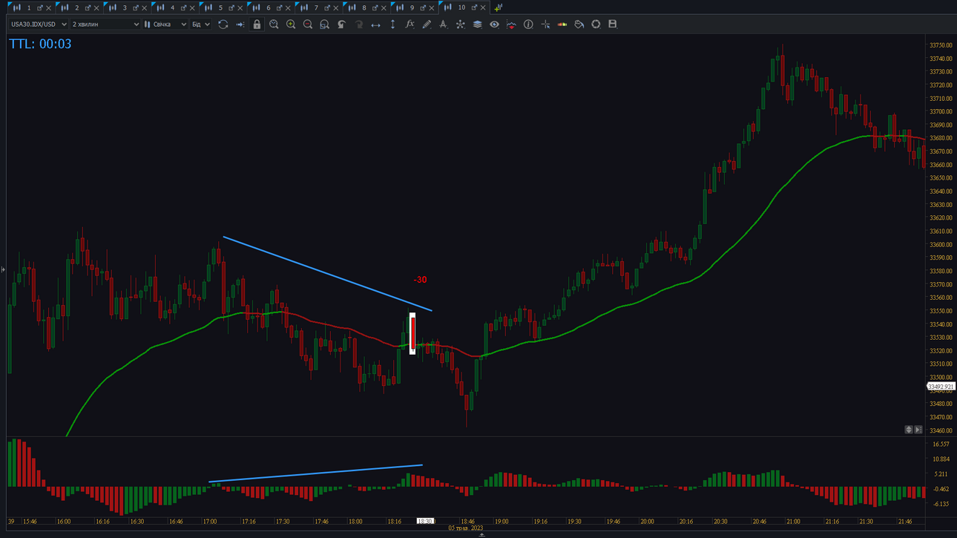
Task: Click the horizontal double-arrow icon
Action: pos(376,24)
